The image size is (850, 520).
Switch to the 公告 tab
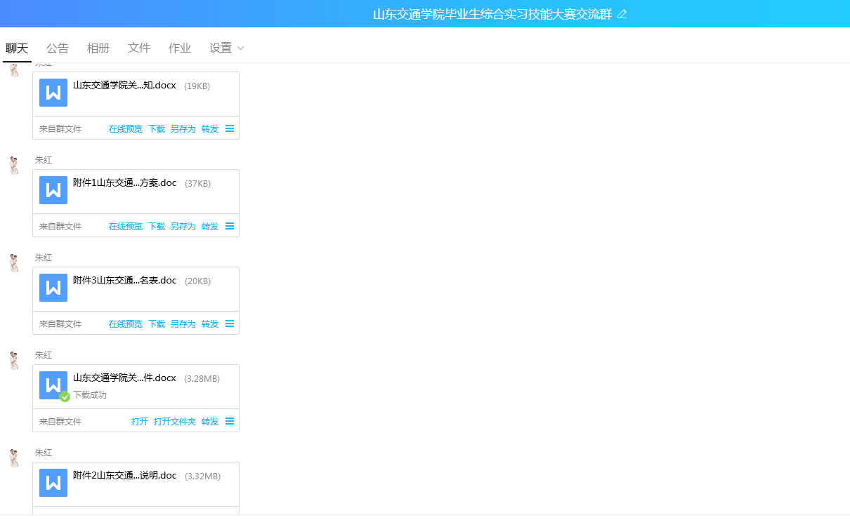coord(58,48)
